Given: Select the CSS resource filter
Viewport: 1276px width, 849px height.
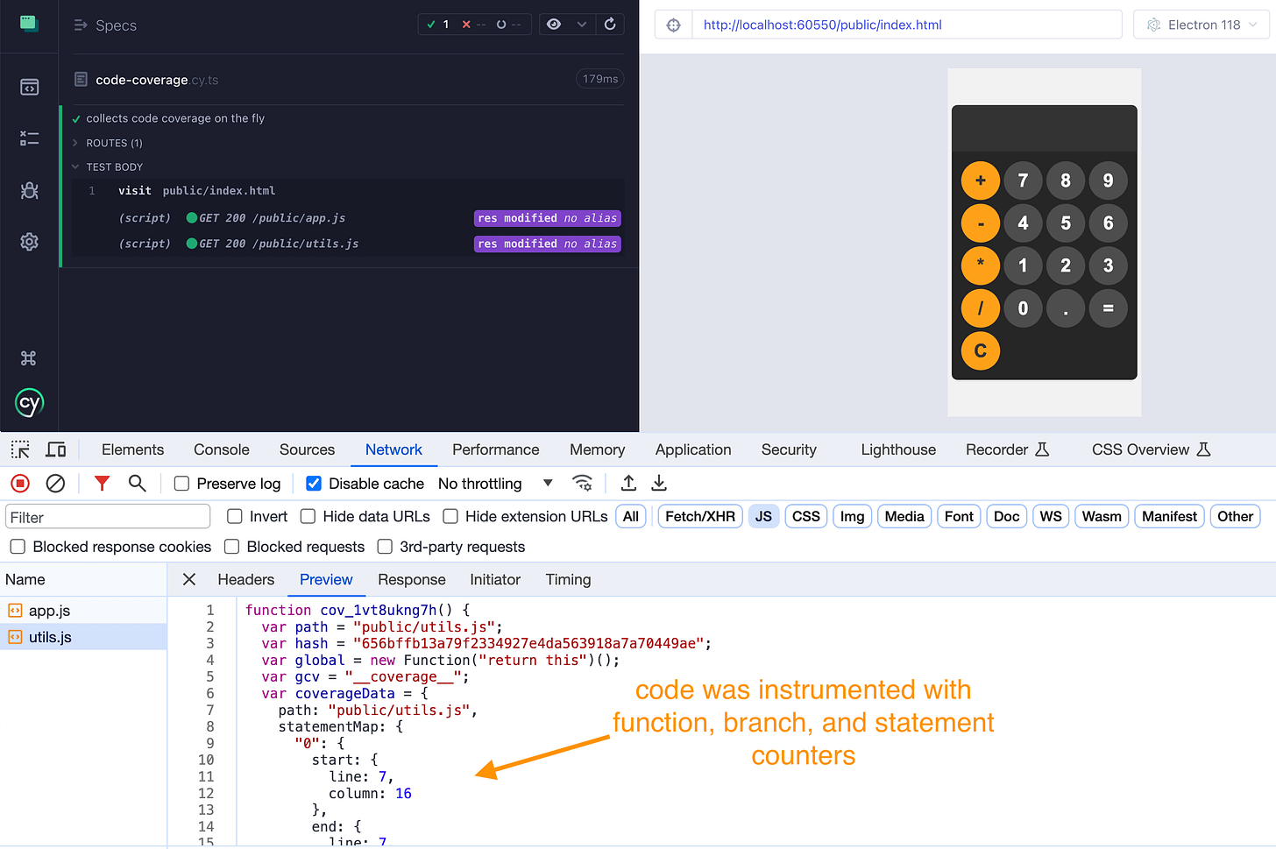Looking at the screenshot, I should [806, 517].
